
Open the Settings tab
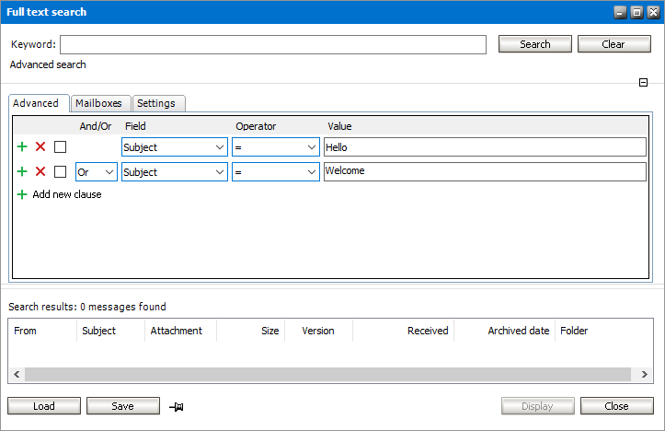155,103
